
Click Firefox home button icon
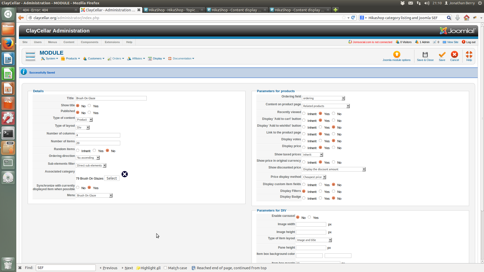tap(466, 18)
